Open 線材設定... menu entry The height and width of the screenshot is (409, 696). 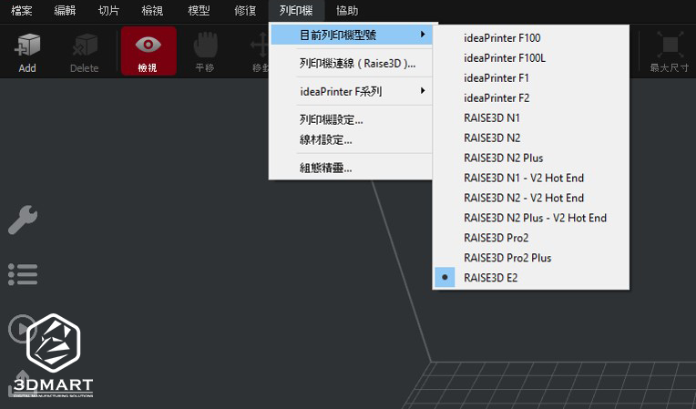[351, 140]
